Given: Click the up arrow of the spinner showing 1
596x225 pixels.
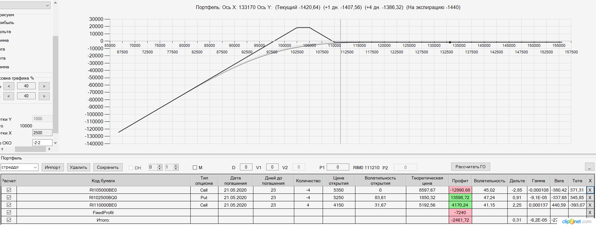Looking at the screenshot, I should click(176, 166).
